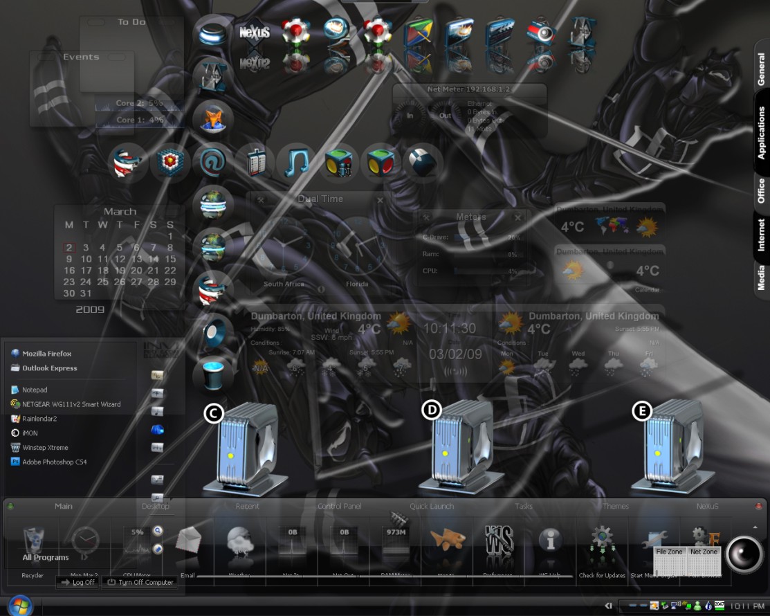This screenshot has height=616, width=770.
Task: Open the blue clapperboard icon in the top dock
Action: point(500,32)
